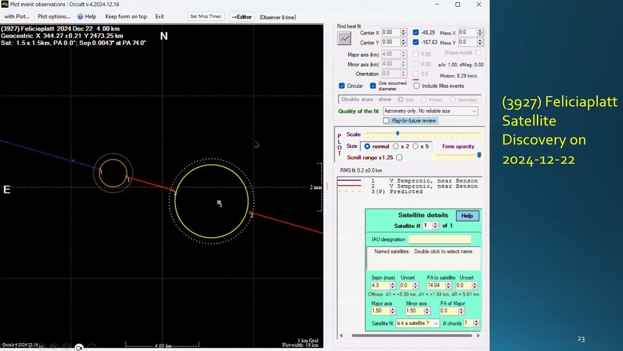Uncheck the Circular checkbox
Screen dimensions: 623x351
(342, 86)
